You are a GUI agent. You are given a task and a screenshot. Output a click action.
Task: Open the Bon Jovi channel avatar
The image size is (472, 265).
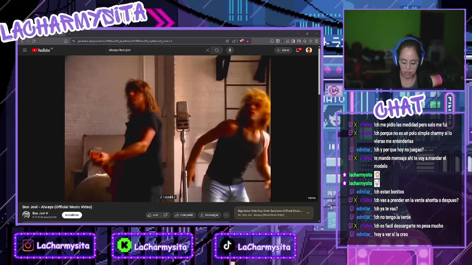[x=26, y=215]
